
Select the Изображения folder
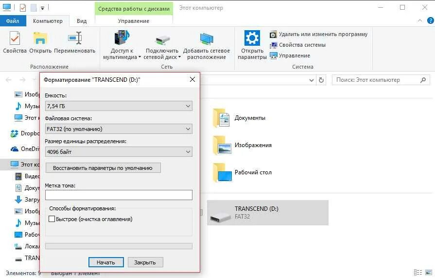pyautogui.click(x=242, y=145)
